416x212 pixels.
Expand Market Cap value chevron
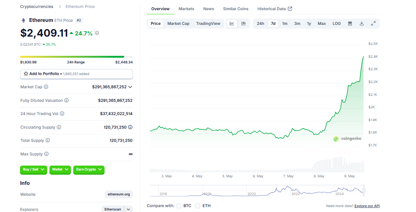(130, 87)
